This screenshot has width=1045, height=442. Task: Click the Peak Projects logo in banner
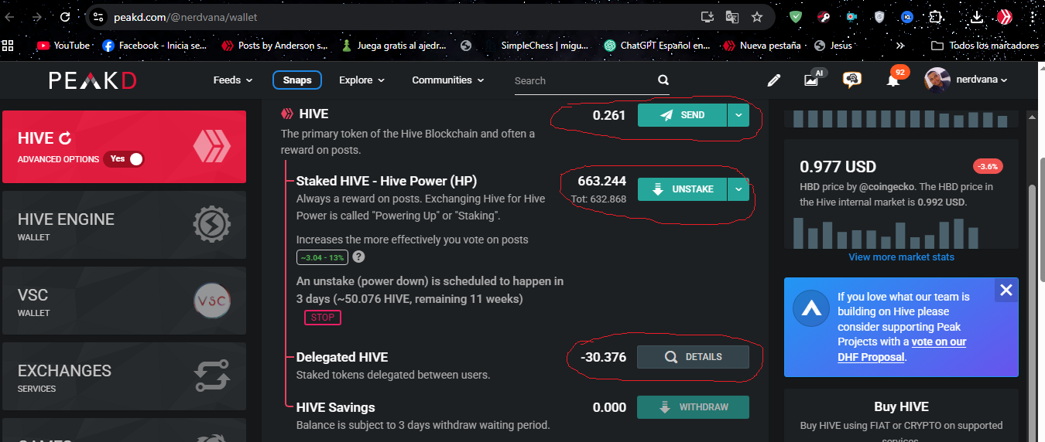tap(811, 309)
